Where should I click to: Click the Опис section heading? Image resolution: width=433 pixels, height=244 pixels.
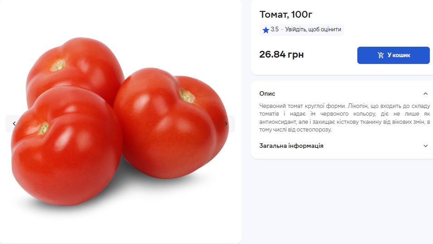pyautogui.click(x=267, y=94)
